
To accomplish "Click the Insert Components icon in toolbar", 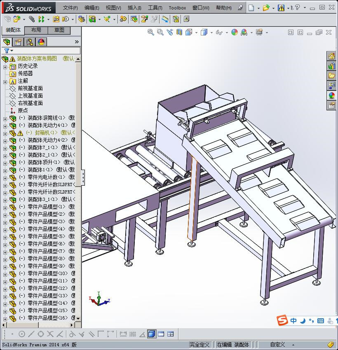I will click(16, 19).
